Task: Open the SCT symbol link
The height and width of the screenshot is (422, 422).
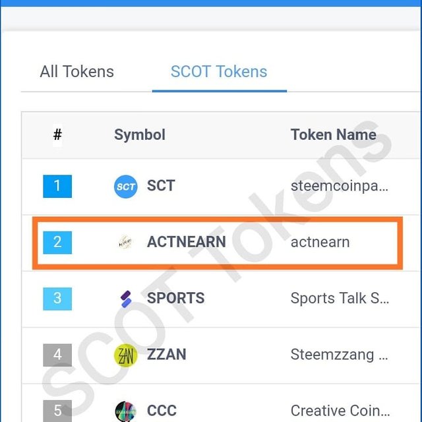Action: click(161, 186)
